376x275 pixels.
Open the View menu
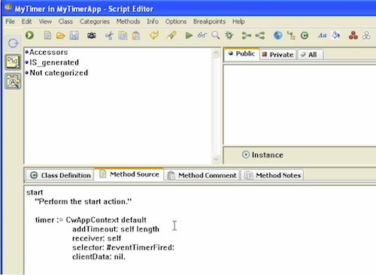click(45, 22)
